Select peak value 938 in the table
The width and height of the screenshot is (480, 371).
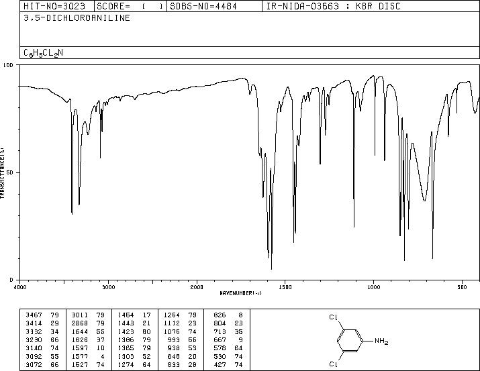point(174,348)
